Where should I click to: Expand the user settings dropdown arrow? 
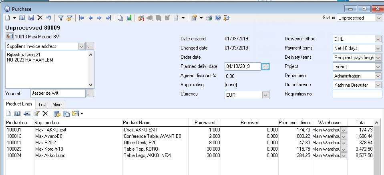point(201,18)
